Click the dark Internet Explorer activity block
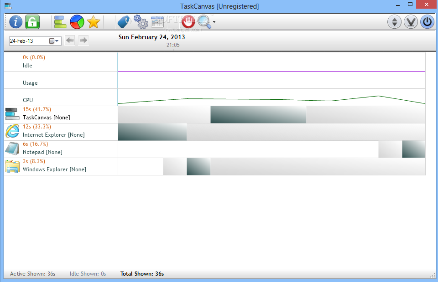The height and width of the screenshot is (282, 438). pyautogui.click(x=152, y=132)
